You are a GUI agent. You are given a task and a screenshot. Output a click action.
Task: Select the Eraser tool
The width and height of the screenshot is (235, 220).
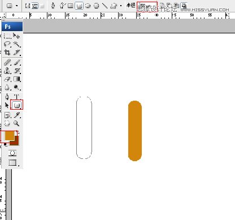coord(7,79)
